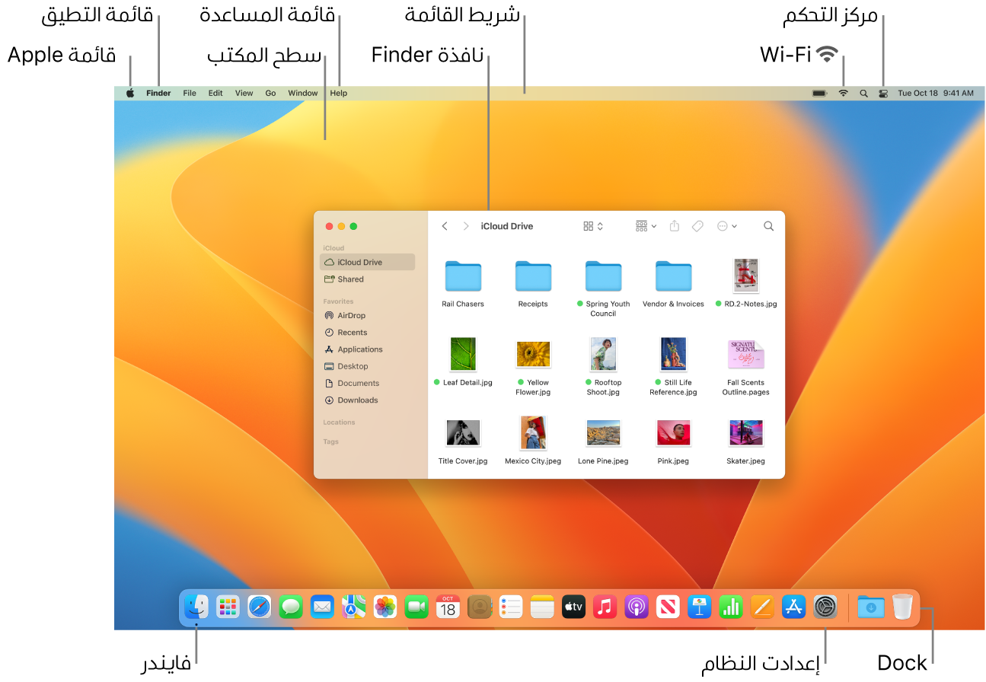Launch Notes from the Dock
The height and width of the screenshot is (682, 986).
(542, 607)
